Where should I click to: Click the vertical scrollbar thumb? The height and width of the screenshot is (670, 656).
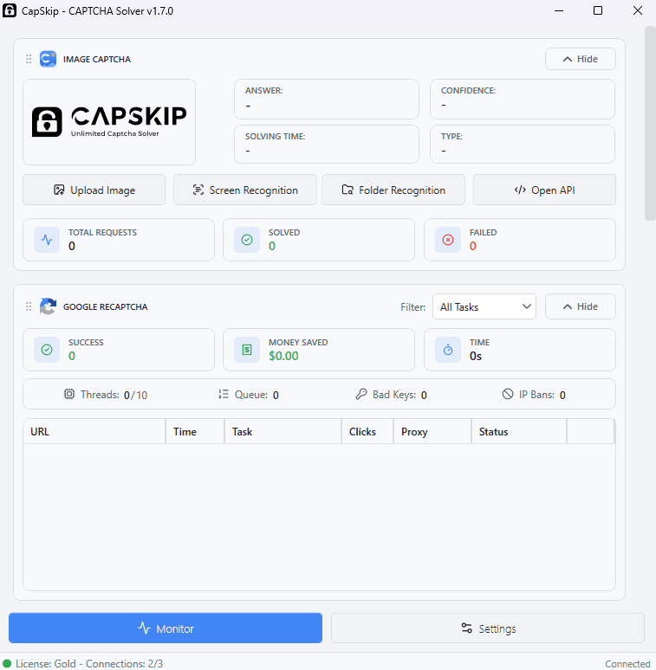[650, 123]
